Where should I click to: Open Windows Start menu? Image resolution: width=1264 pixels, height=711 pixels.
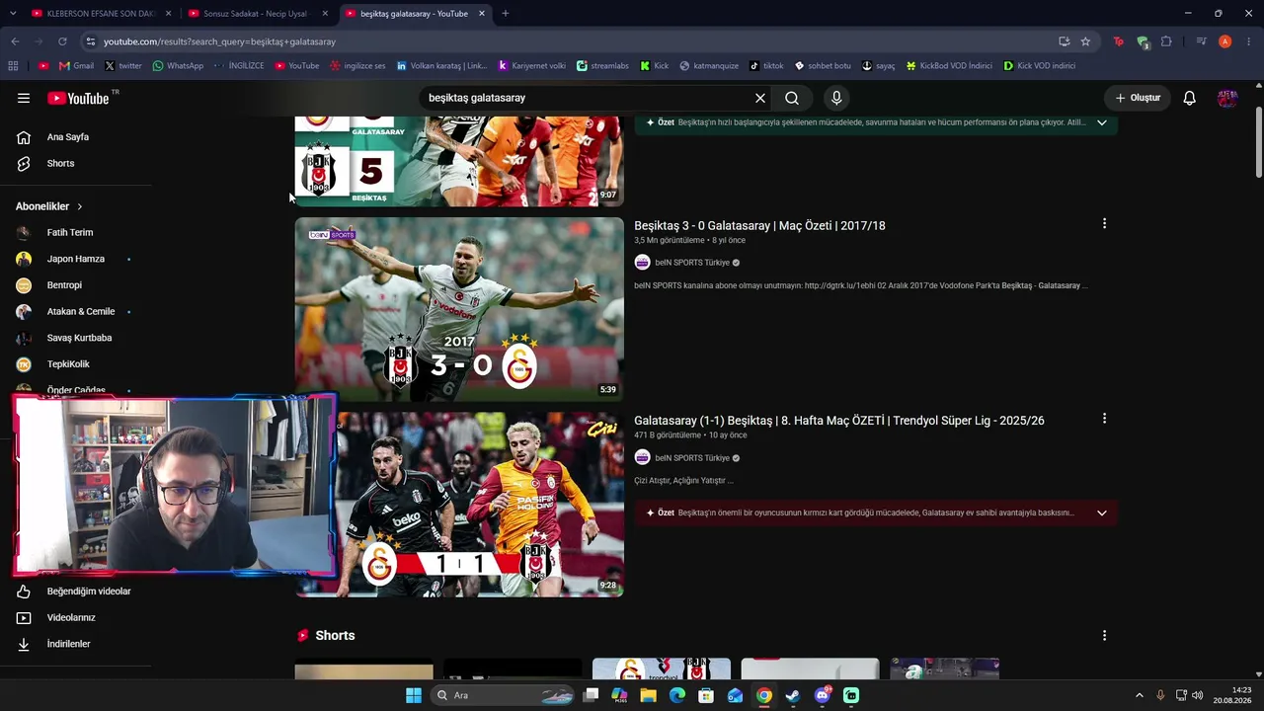point(414,695)
